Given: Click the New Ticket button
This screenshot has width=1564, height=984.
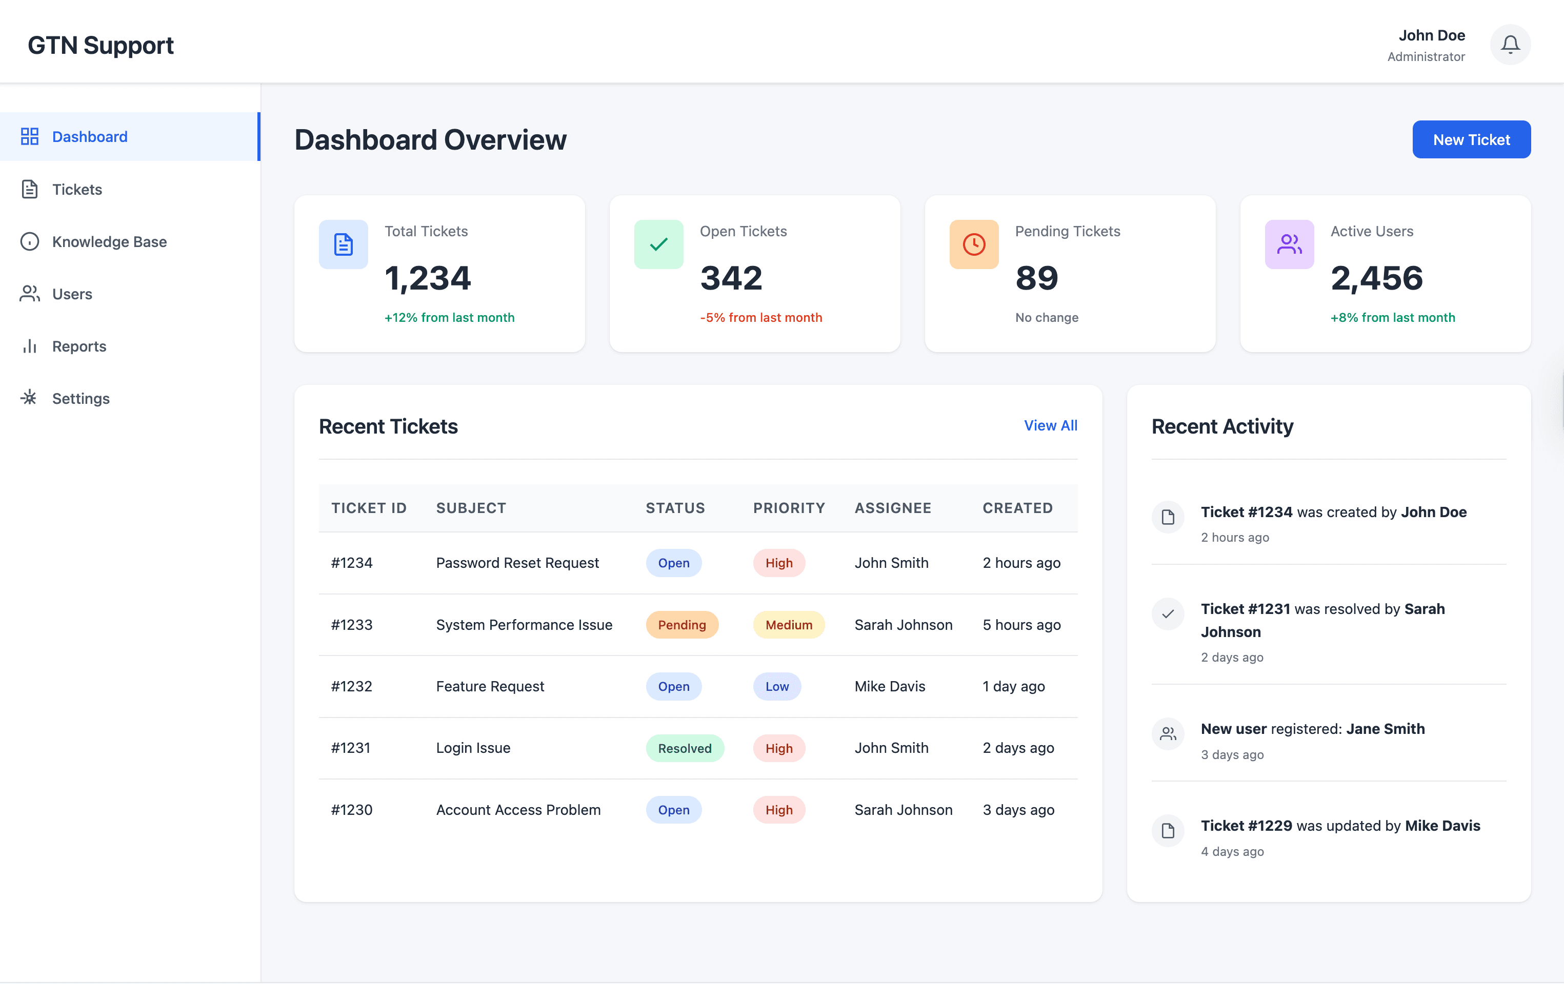Looking at the screenshot, I should (1471, 139).
